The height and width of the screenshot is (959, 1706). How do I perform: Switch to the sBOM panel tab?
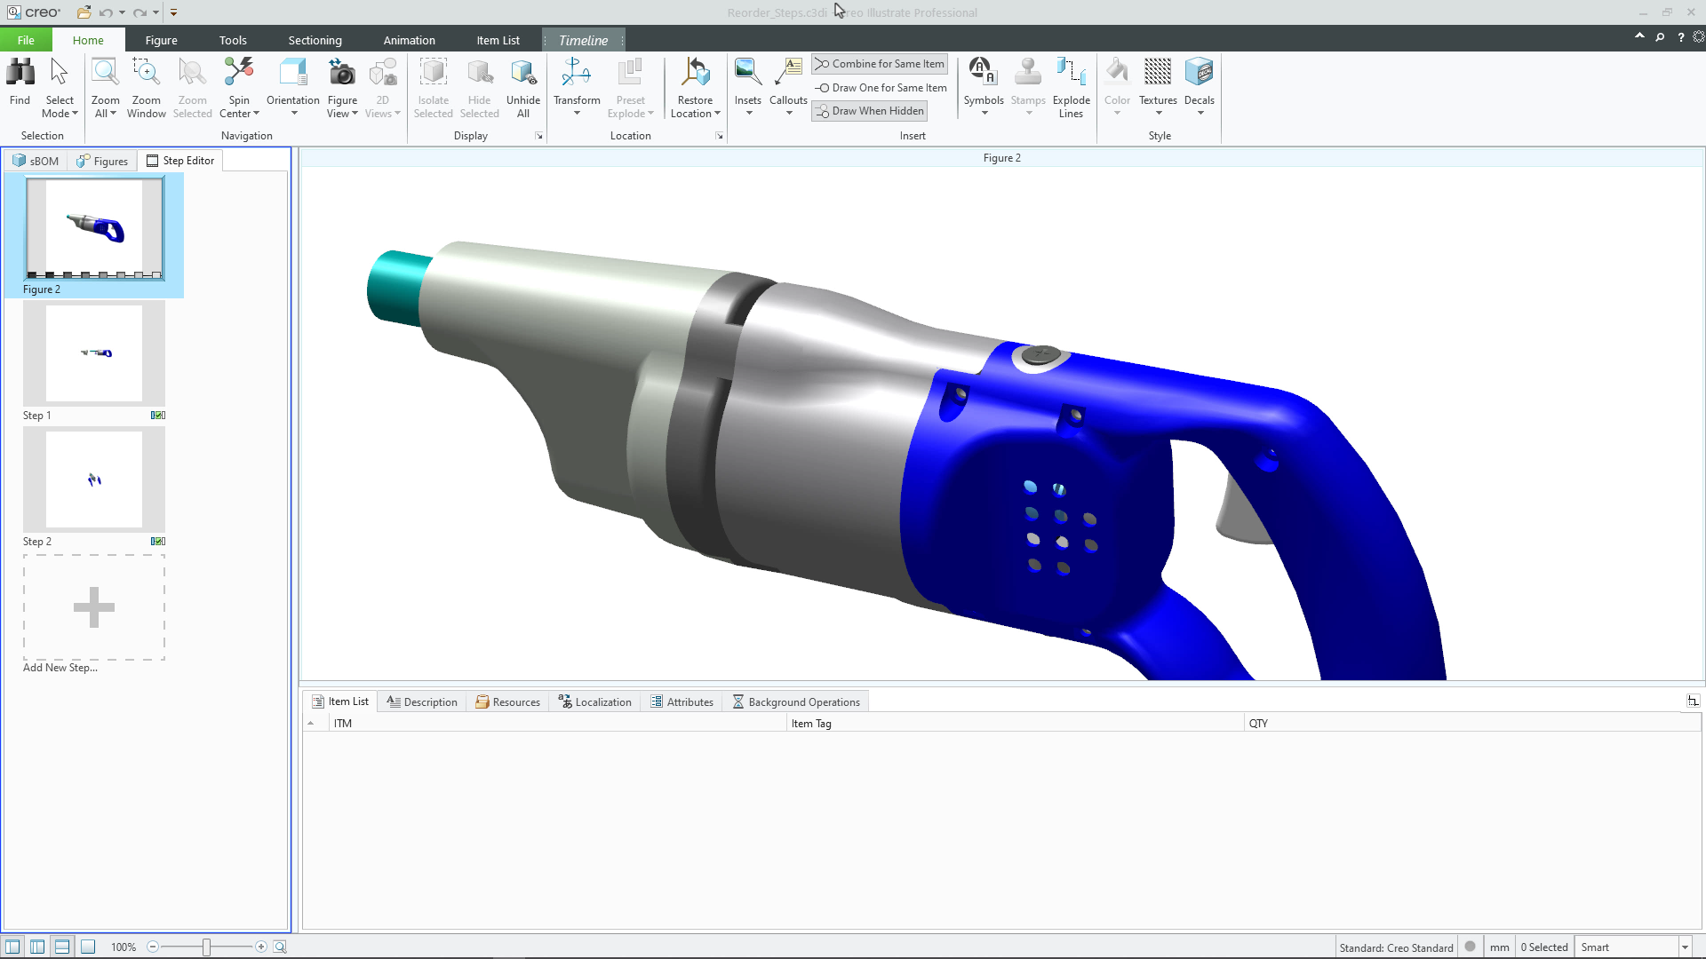pos(36,161)
